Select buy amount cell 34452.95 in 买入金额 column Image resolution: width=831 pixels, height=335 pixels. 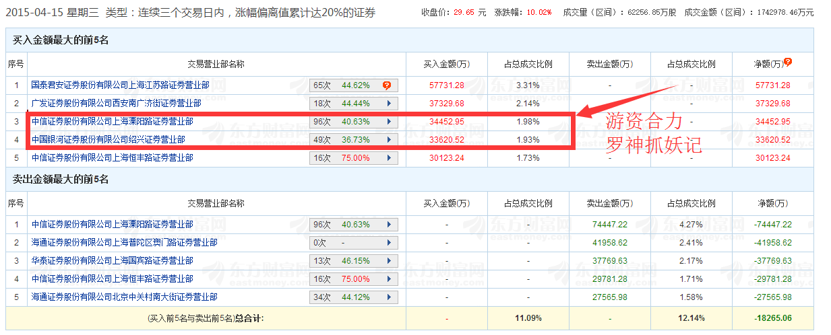tap(446, 122)
